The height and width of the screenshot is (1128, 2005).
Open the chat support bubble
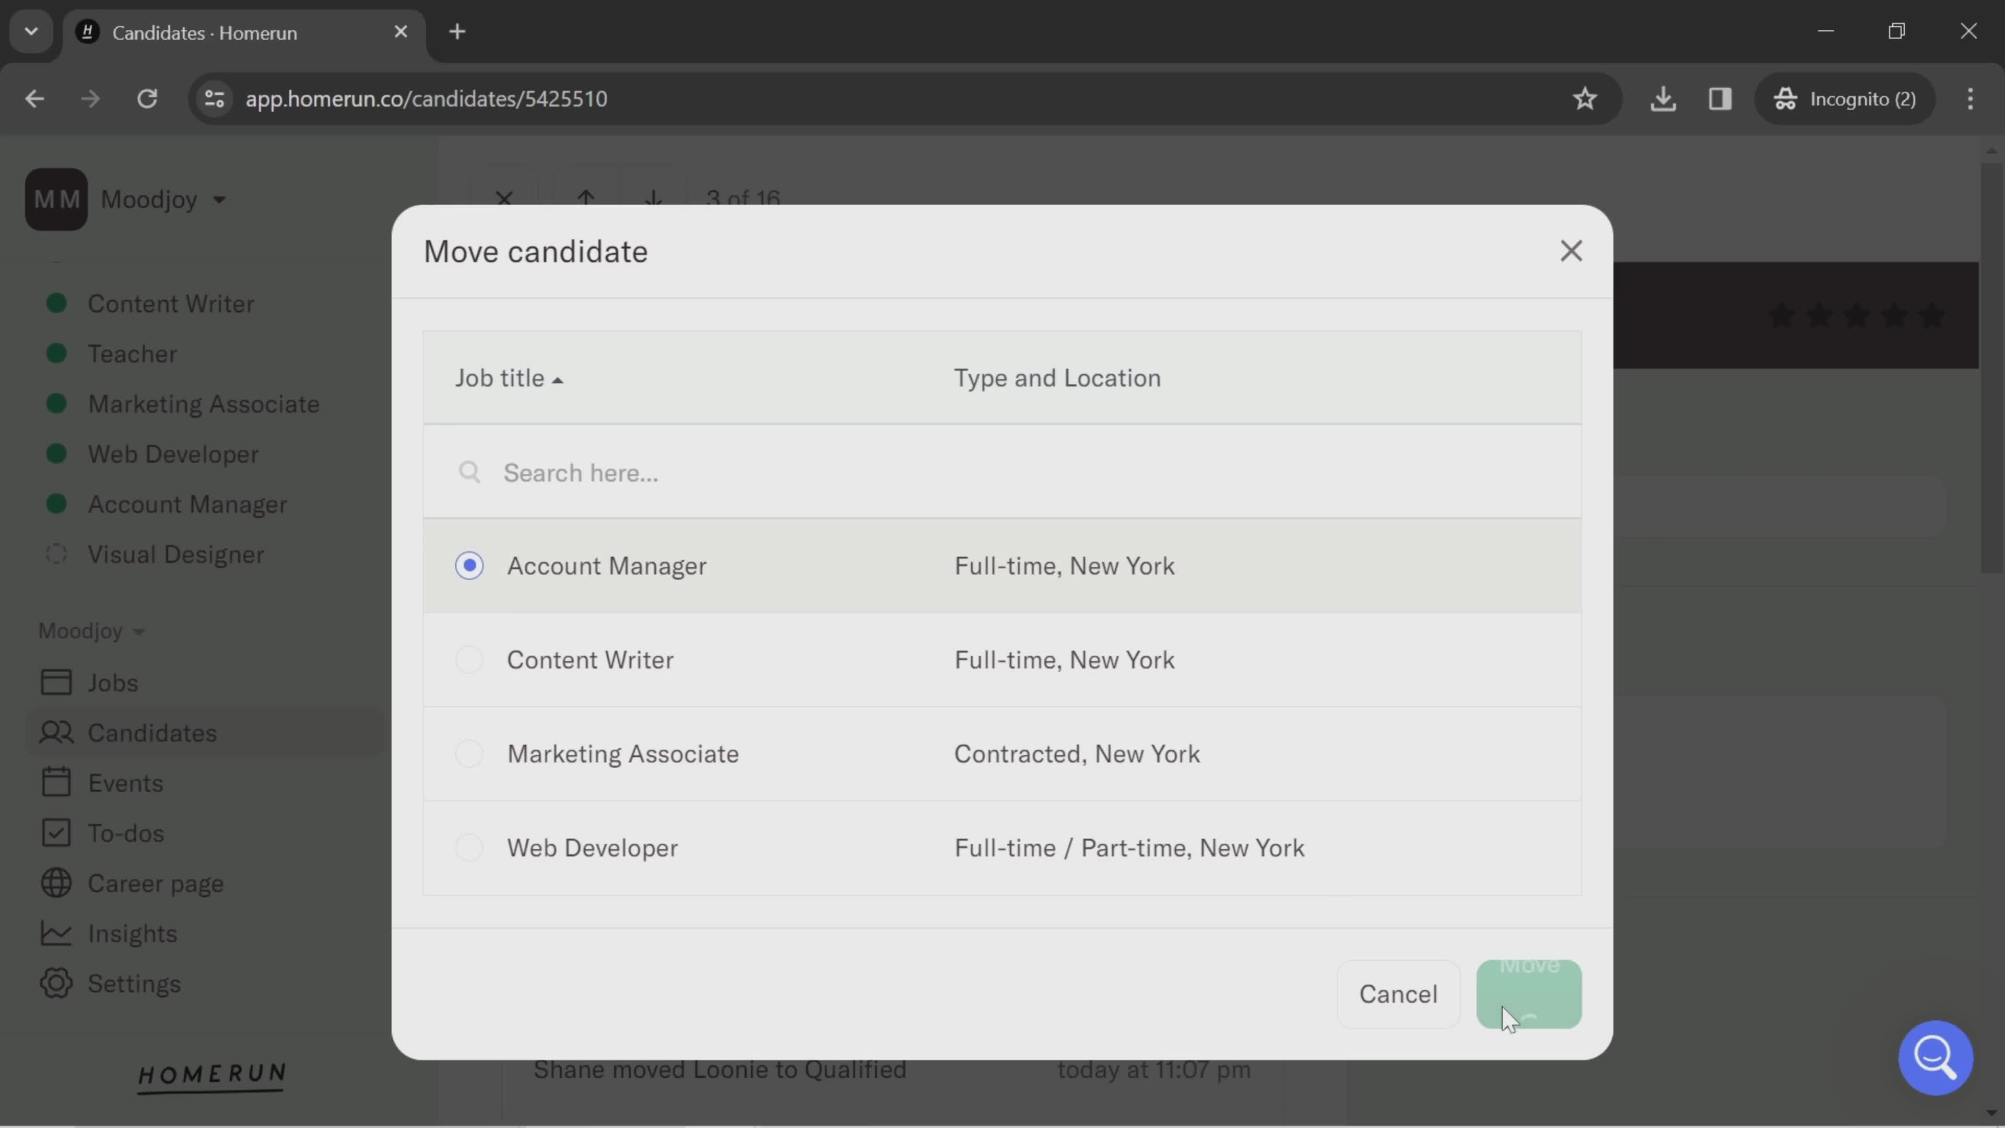tap(1935, 1058)
